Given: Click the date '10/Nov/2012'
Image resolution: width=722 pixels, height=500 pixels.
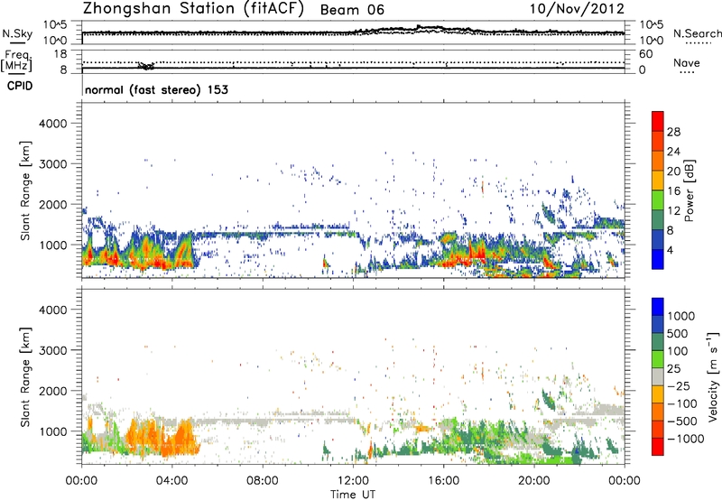Looking at the screenshot, I should [x=577, y=8].
